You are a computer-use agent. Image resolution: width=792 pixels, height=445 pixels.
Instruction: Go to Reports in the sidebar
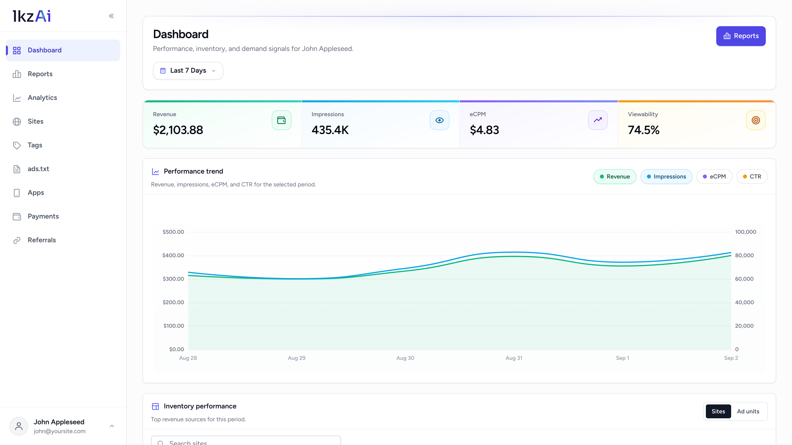pos(63,74)
